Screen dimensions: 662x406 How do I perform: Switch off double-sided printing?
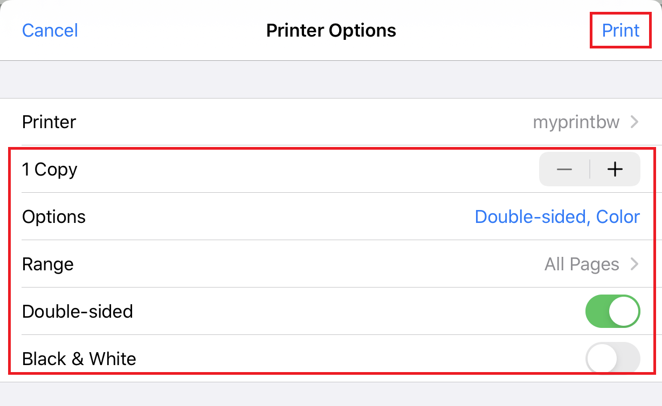(x=612, y=311)
